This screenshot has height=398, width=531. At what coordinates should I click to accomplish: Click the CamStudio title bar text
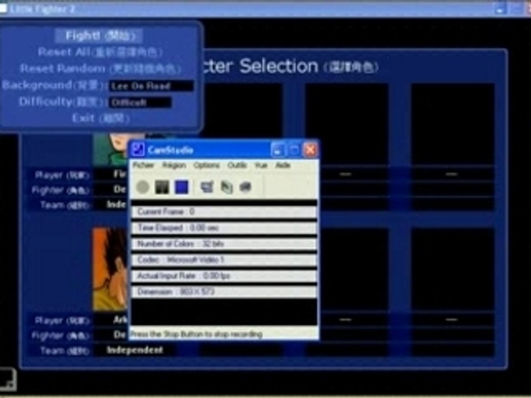point(171,150)
